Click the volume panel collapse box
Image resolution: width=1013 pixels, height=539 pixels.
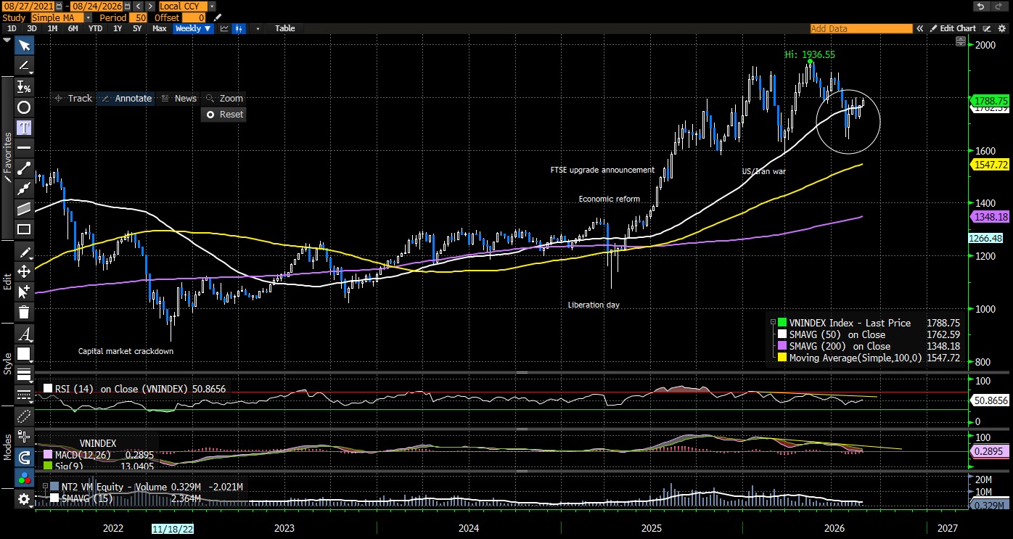(46, 487)
